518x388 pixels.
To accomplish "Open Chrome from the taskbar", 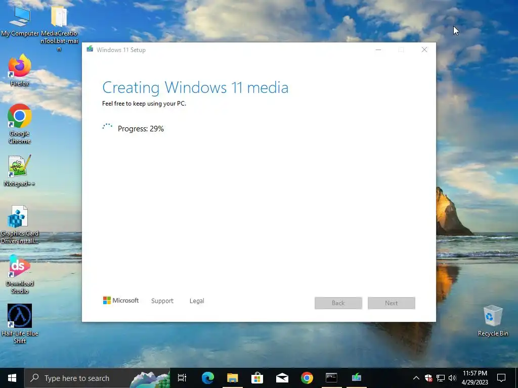I will (307, 378).
